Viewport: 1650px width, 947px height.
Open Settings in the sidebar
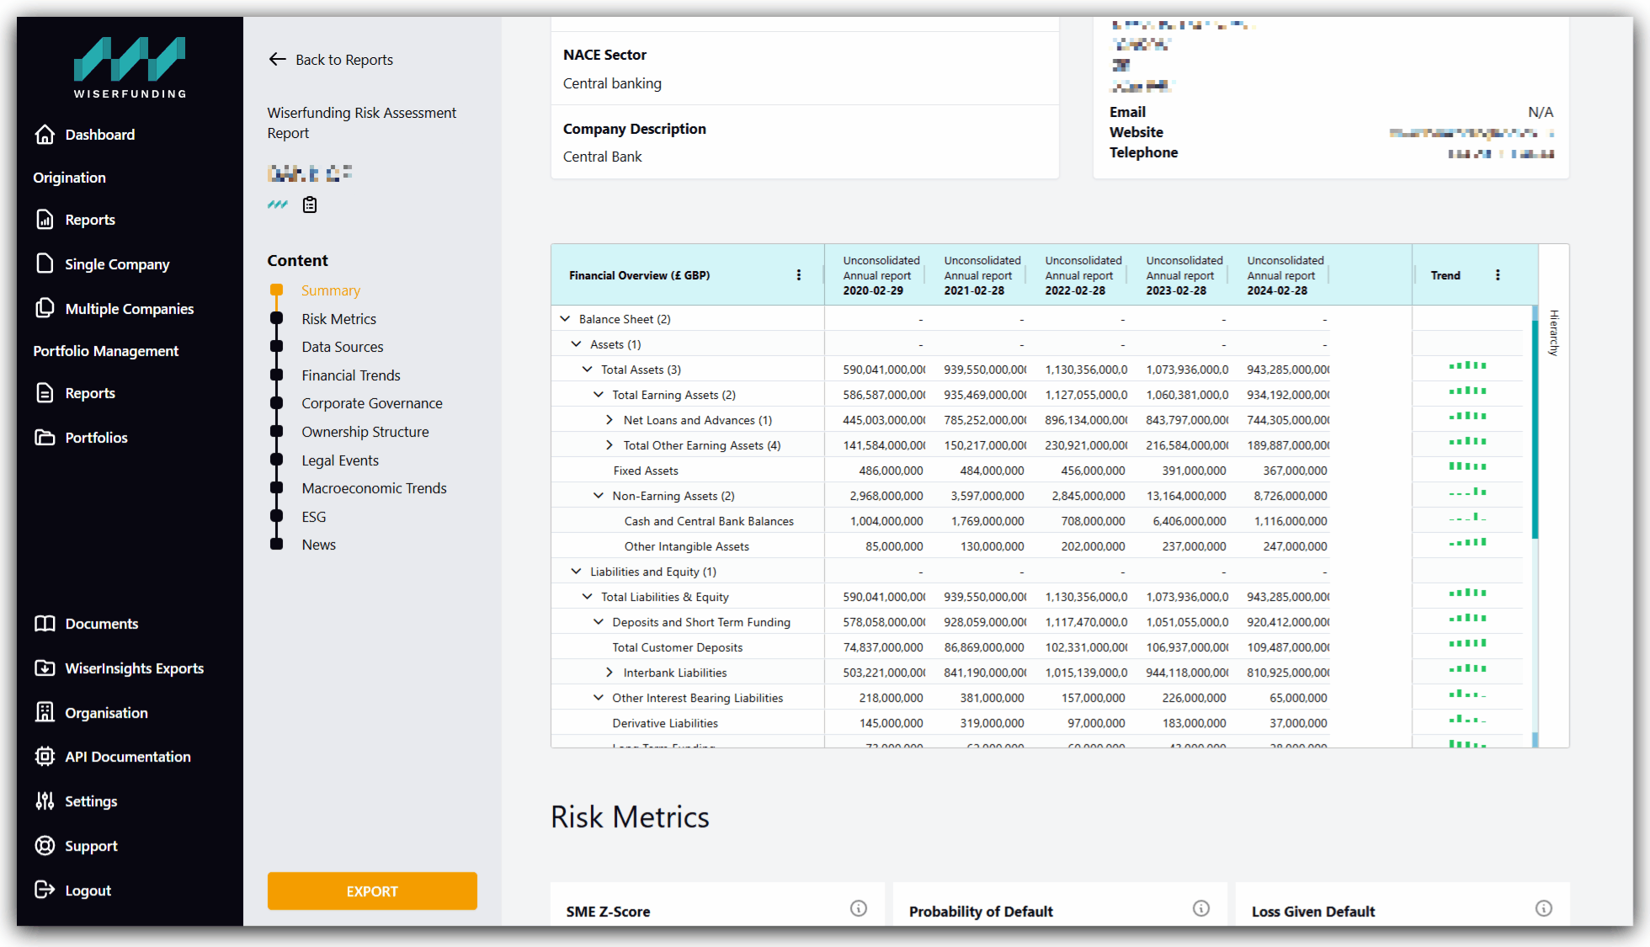(76, 801)
